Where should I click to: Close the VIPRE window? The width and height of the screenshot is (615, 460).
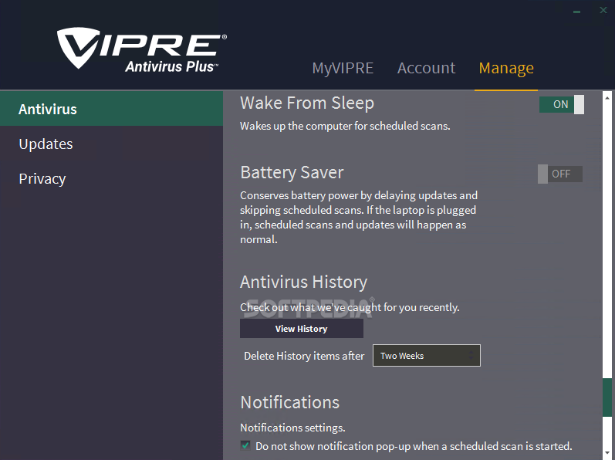click(603, 10)
